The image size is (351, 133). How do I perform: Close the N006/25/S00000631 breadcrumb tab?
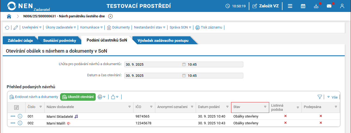[x=110, y=16]
